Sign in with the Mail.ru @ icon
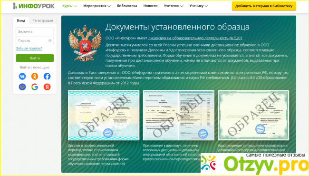Viewport: 309px width, 176px height. (x=22, y=87)
